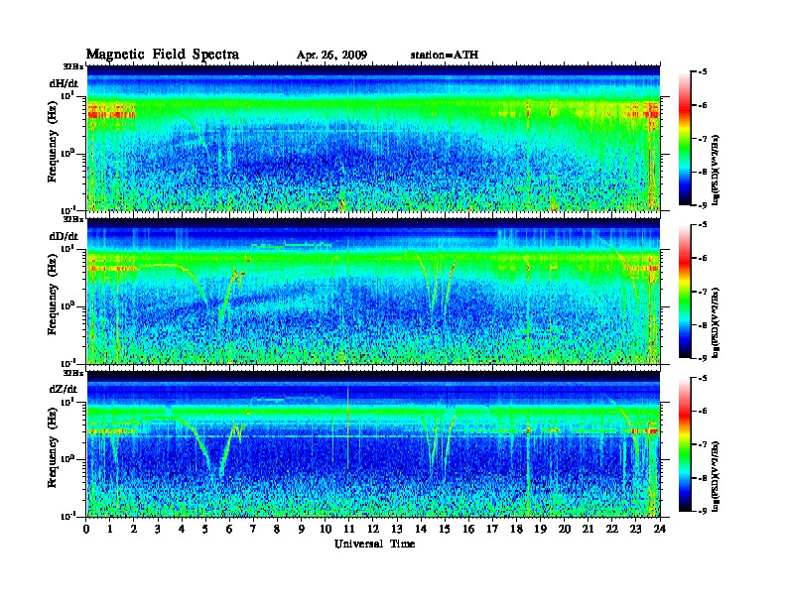This screenshot has height=607, width=786.
Task: Click hour tick label "24" on time axis
Action: [660, 530]
